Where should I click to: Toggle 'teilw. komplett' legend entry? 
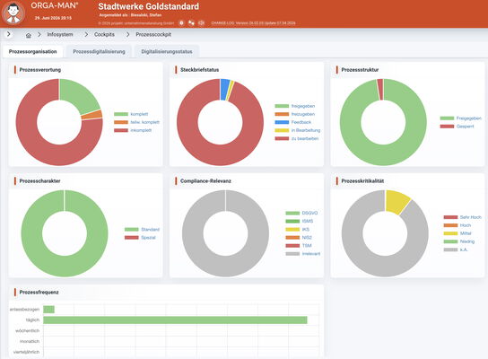(x=136, y=122)
